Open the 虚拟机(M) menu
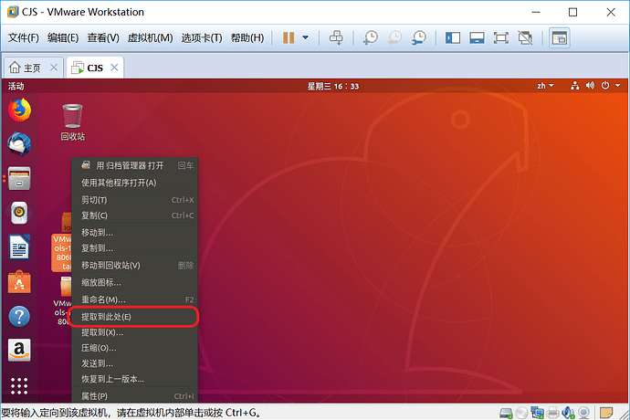Screen dimensions: 630x420 click(x=150, y=37)
